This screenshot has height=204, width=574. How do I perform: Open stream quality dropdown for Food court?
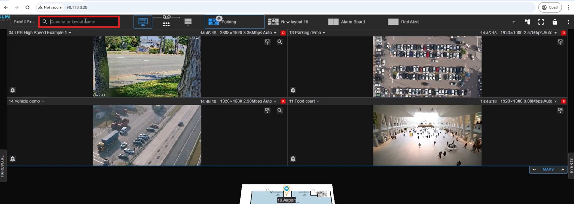(555, 101)
